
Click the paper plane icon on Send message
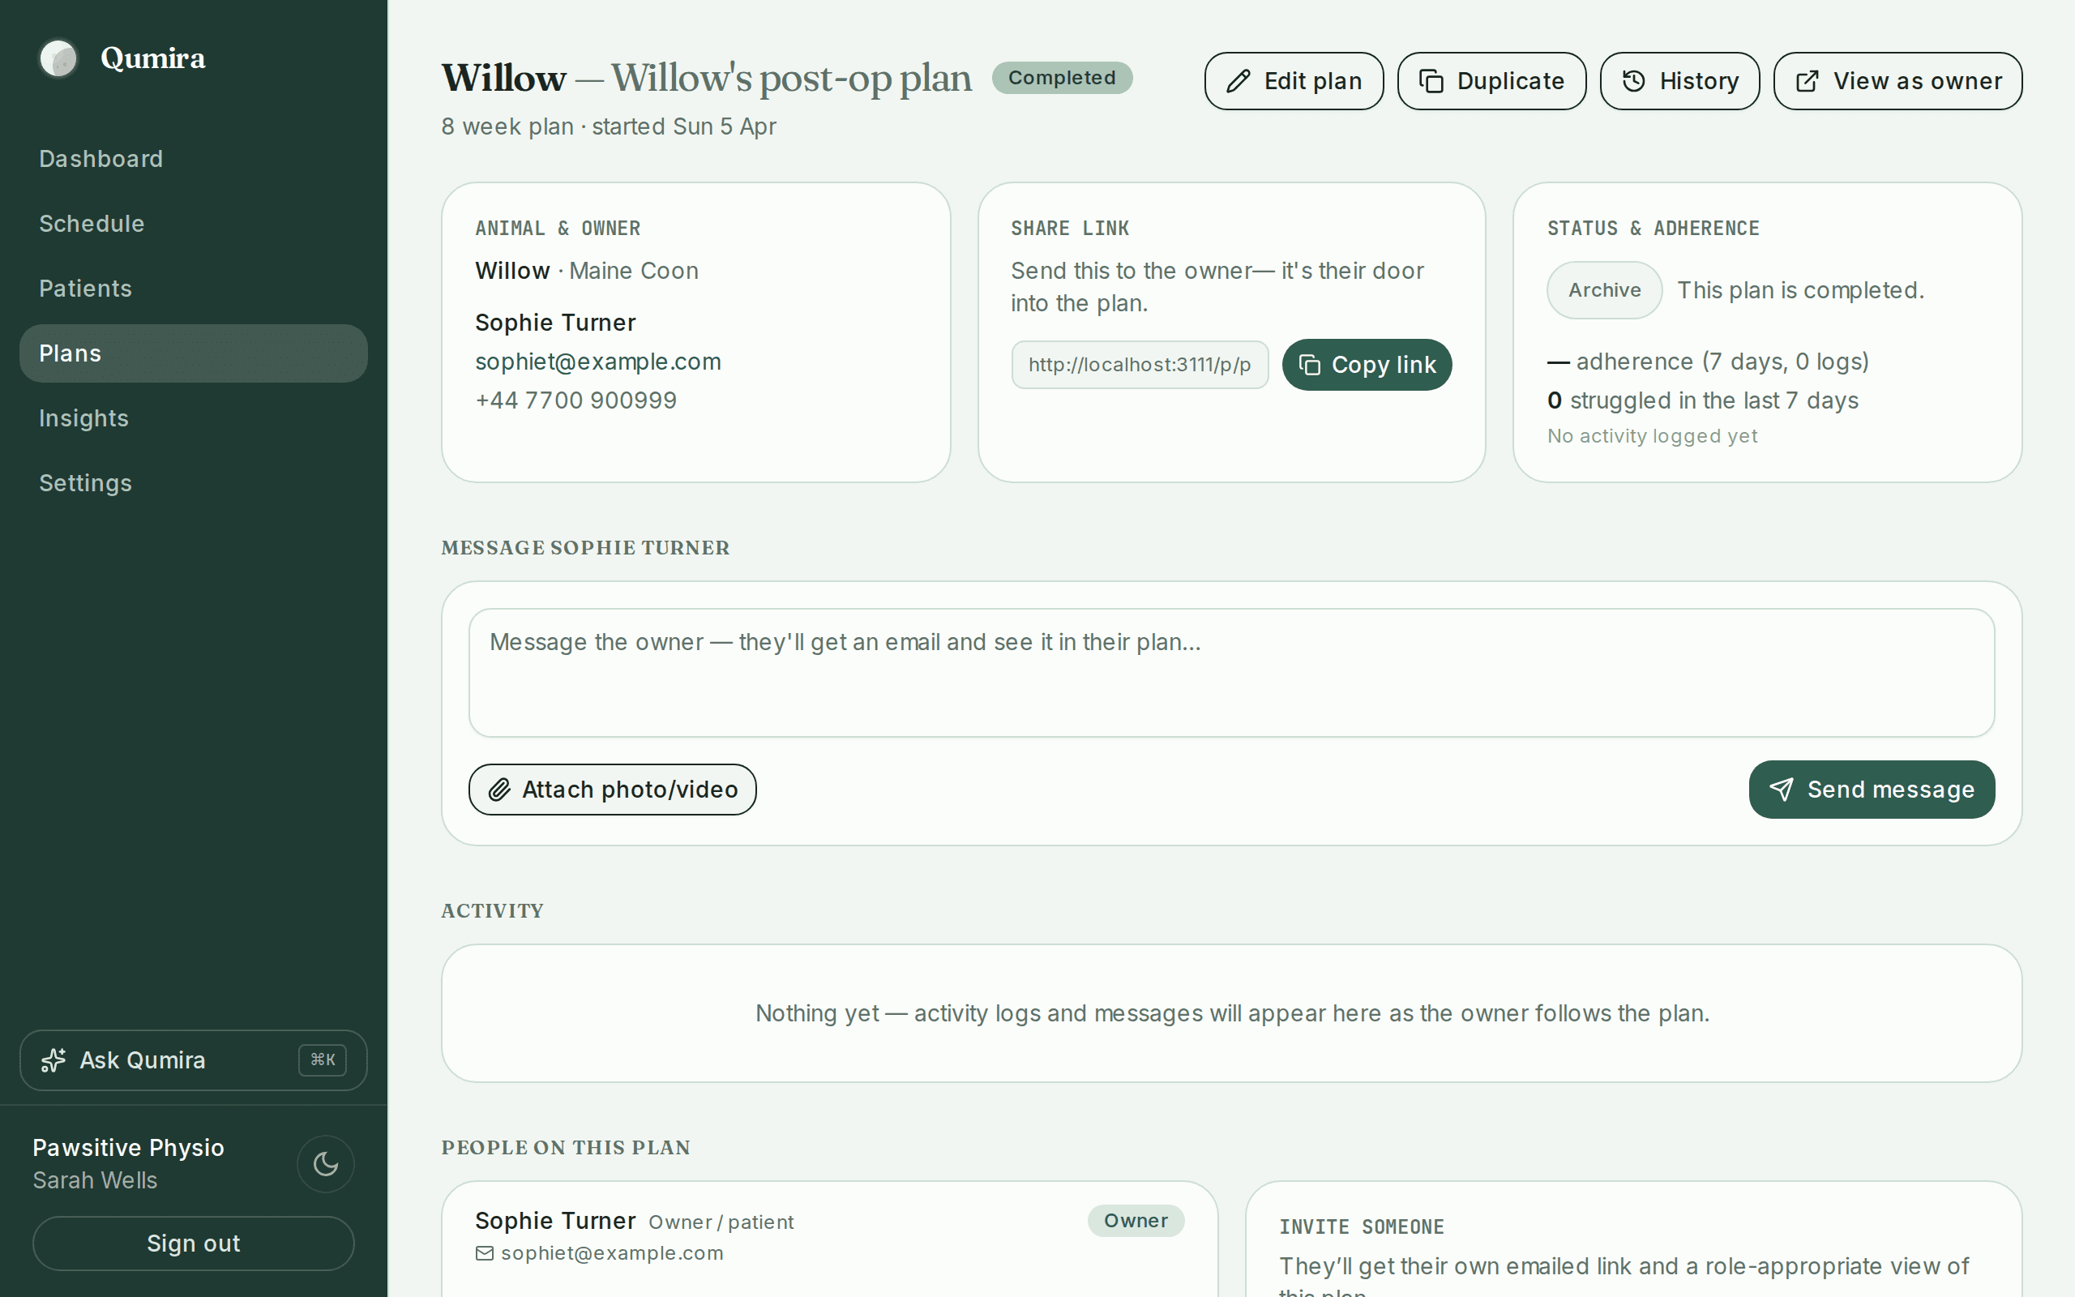pyautogui.click(x=1781, y=790)
